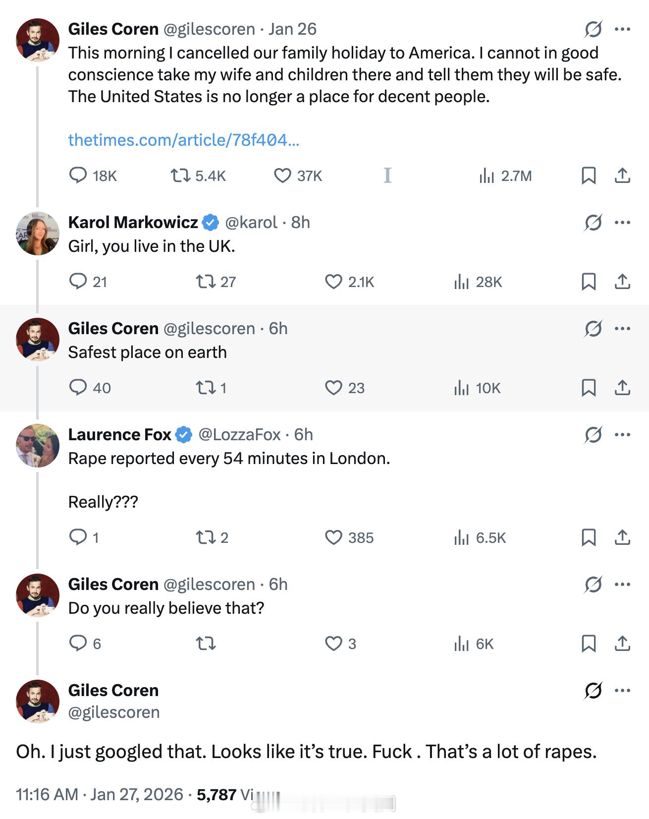Share Karol Markowicz's reply tweet
649x819 pixels.
click(x=622, y=282)
